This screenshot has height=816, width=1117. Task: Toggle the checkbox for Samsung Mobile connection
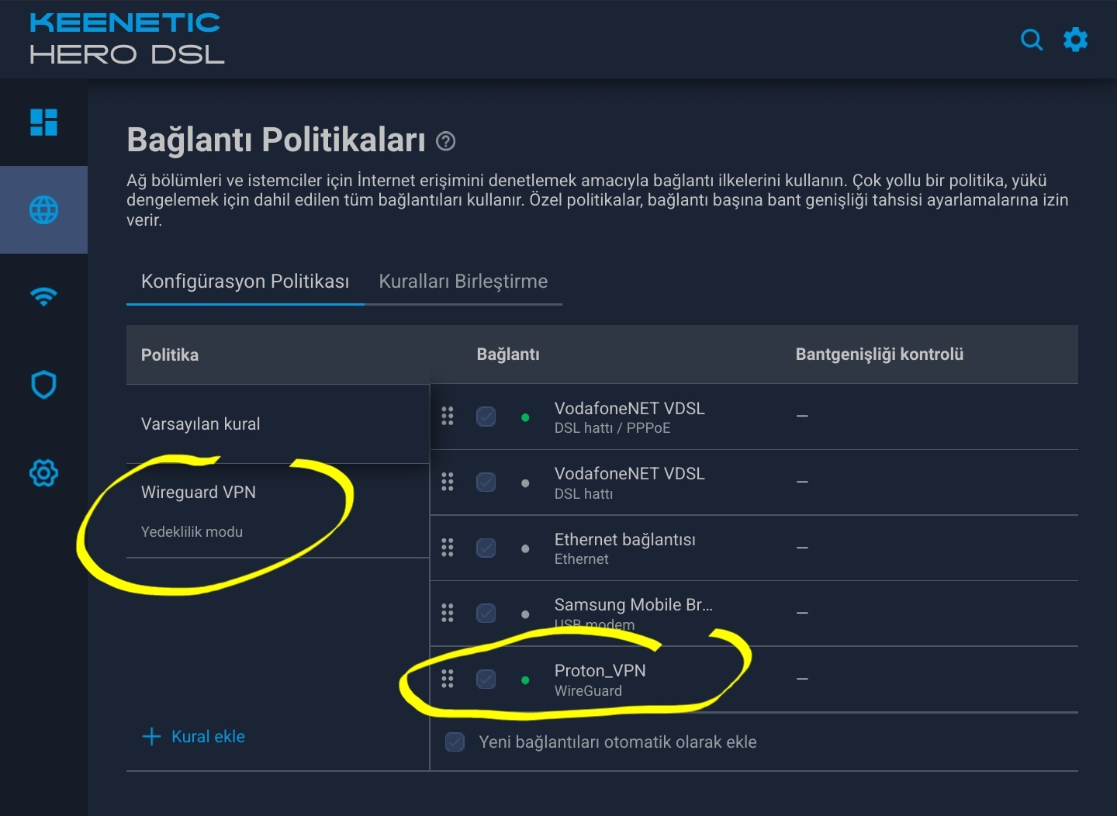click(x=486, y=613)
